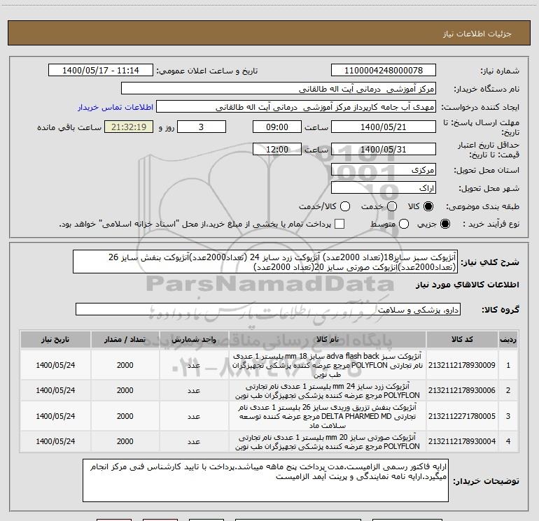539x521 pixels.
Task: Click the جزئیات اطلاعات نیاز page header
Action: coord(477,34)
